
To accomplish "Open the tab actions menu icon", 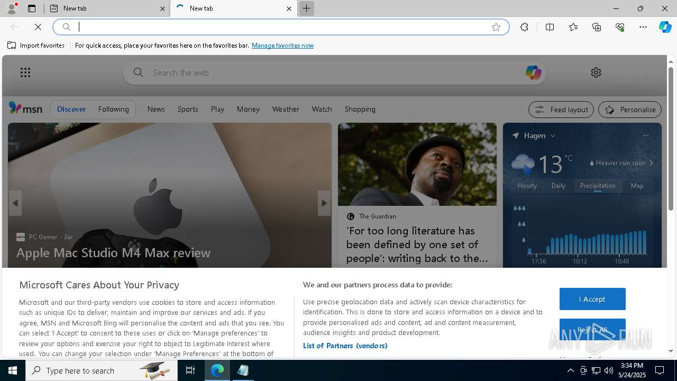I will [x=32, y=8].
